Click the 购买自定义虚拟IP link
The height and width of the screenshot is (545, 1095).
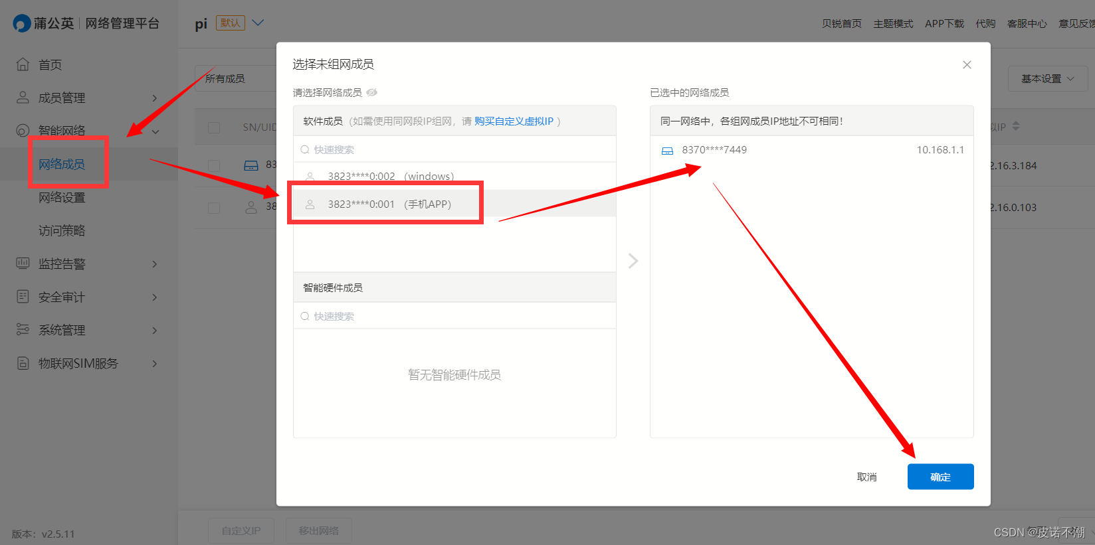(x=514, y=121)
